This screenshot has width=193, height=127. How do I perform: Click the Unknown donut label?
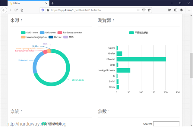23,60
